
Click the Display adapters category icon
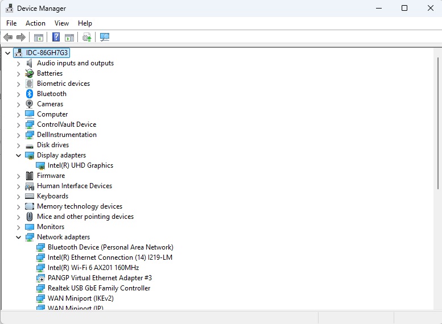pyautogui.click(x=30, y=155)
